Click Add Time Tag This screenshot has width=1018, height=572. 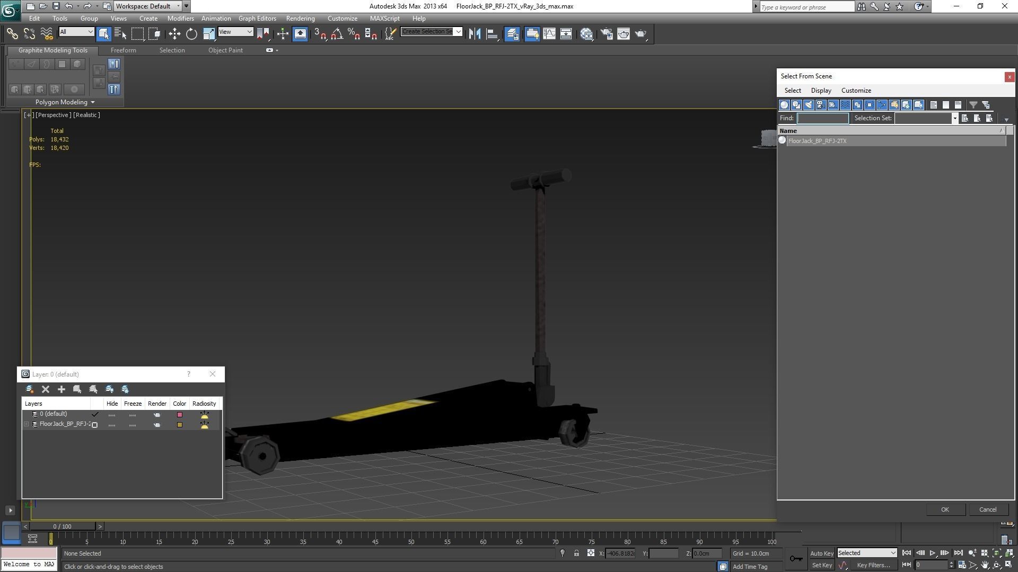click(x=749, y=567)
